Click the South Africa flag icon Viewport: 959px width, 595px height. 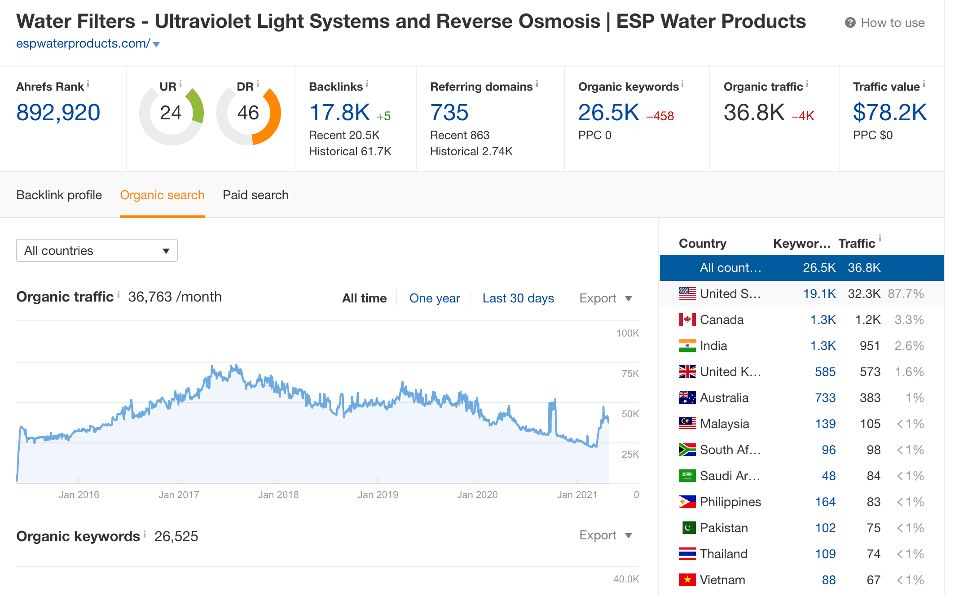coord(687,450)
